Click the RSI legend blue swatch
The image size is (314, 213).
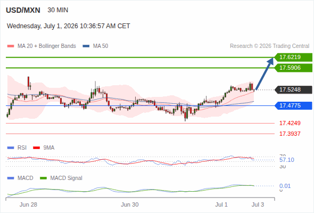[11, 148]
